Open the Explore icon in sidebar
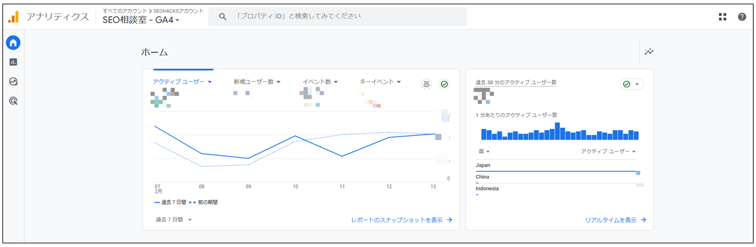756x247 pixels. (13, 81)
